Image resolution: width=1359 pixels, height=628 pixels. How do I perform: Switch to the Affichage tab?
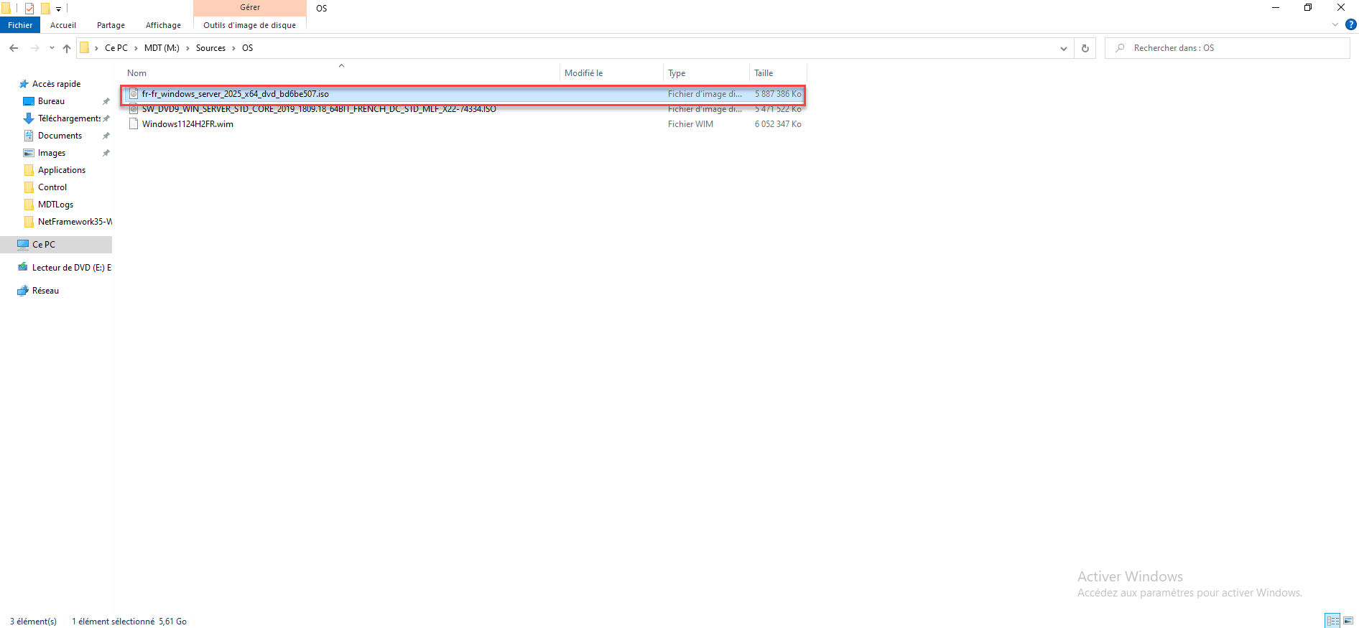click(163, 25)
